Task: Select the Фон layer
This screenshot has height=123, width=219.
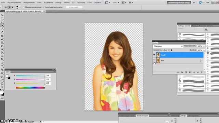Action: [x=179, y=61]
